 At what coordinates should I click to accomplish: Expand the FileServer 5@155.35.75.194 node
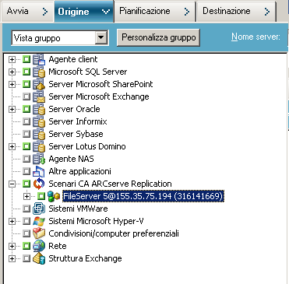(26, 196)
